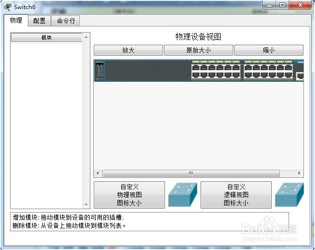Click the 放大 zoom in button
Viewport: 315px width, 250px height.
(128, 50)
